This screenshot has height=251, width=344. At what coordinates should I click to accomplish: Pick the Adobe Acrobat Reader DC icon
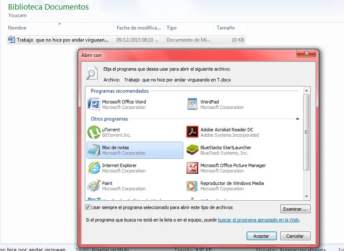click(192, 131)
